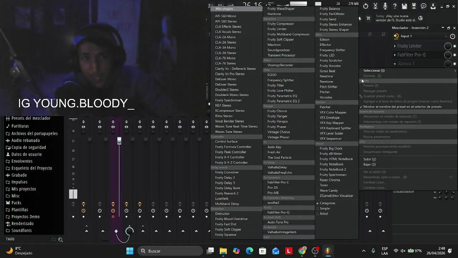Expand Soundfonts browser folder
The width and height of the screenshot is (458, 258).
(x=19, y=230)
